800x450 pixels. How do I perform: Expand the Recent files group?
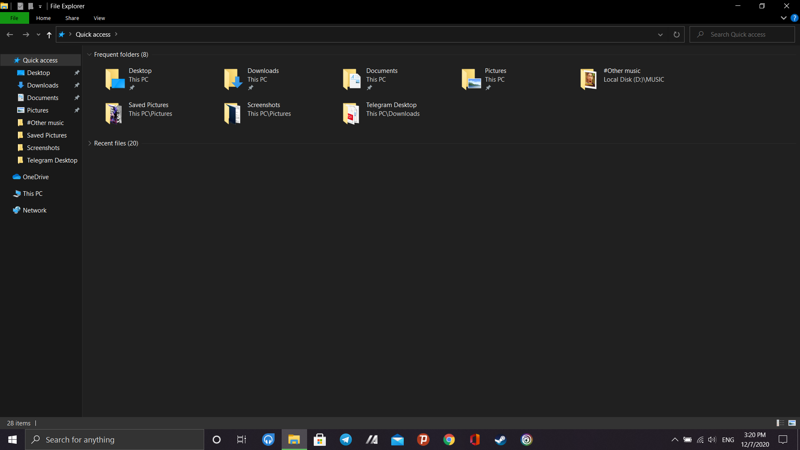pyautogui.click(x=89, y=143)
